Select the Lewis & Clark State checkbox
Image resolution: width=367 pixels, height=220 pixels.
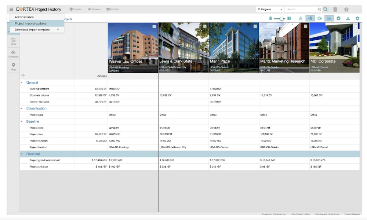[x=205, y=26]
